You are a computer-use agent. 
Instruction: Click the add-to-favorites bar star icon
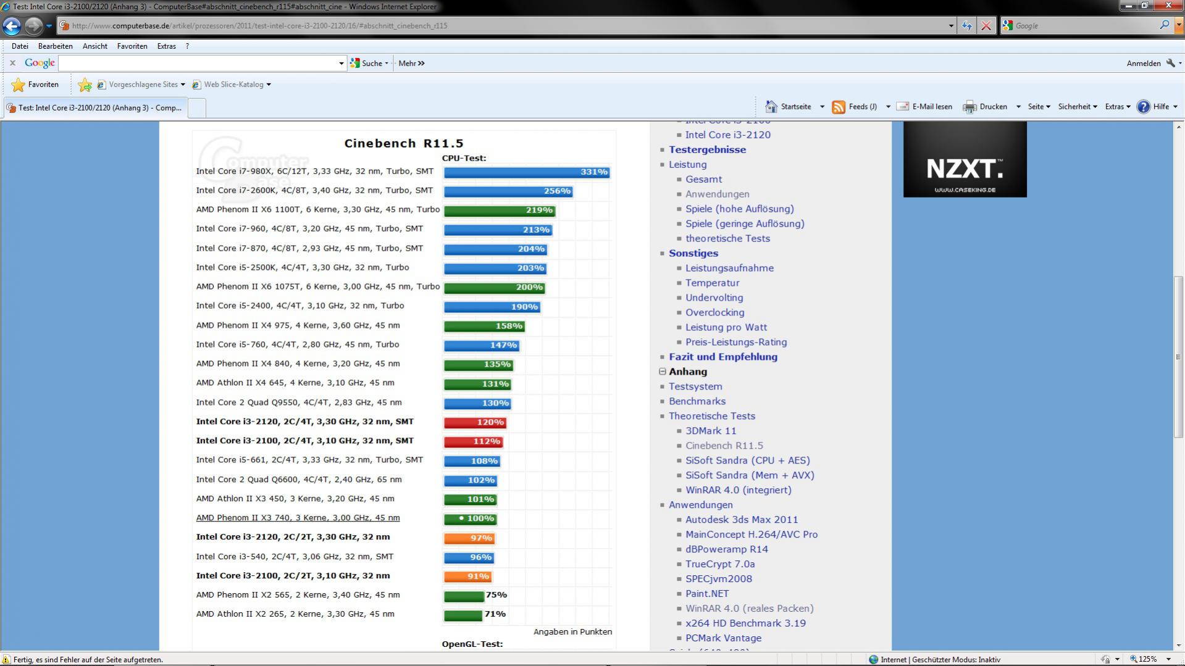(85, 85)
